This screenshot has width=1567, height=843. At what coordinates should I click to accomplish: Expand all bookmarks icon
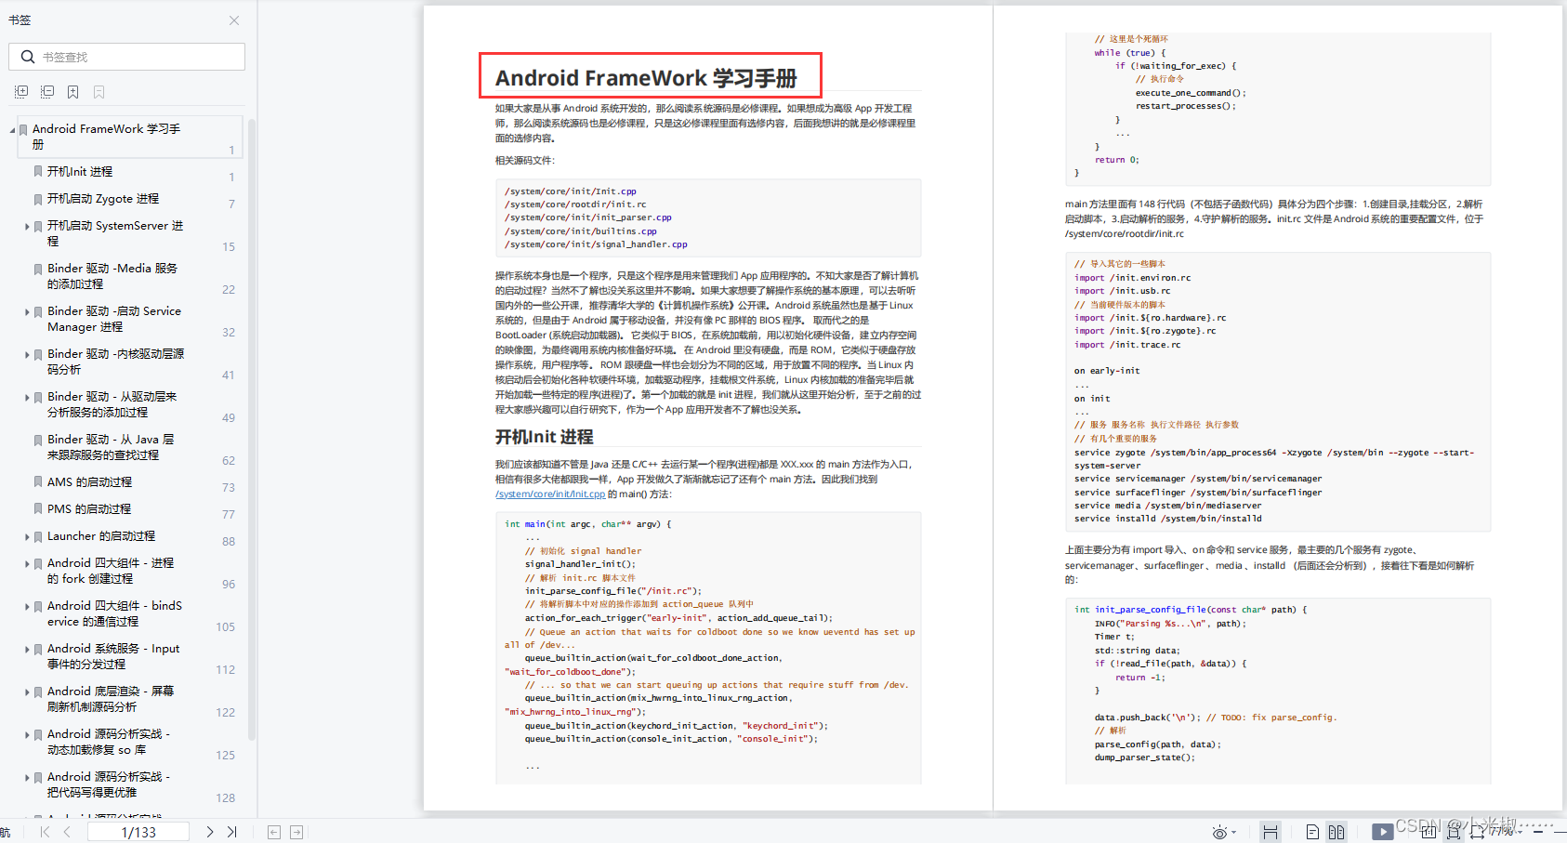(21, 92)
